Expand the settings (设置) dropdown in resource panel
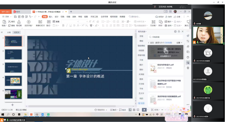 click(179, 43)
